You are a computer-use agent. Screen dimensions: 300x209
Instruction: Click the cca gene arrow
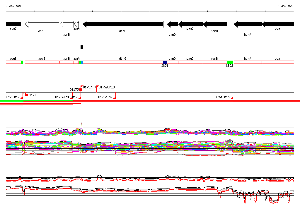278,24
